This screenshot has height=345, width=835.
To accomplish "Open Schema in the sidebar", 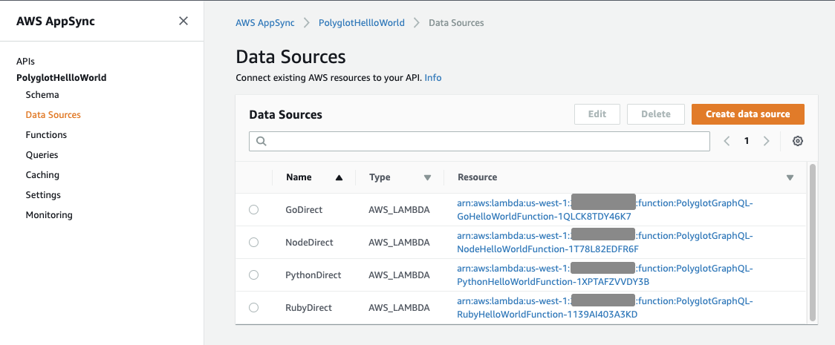I will (42, 95).
